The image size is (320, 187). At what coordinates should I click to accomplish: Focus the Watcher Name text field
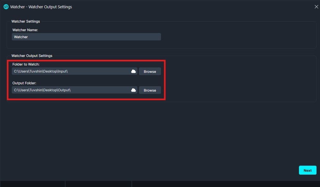[86, 37]
